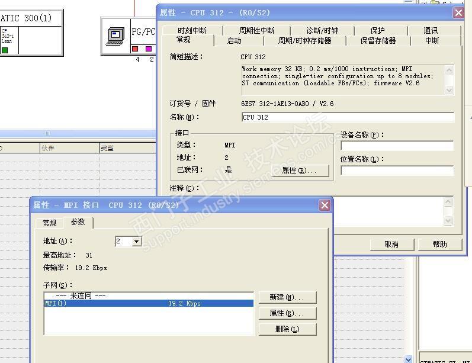Screen dimensions: 472x363
Task: Click the 取消 button
Action: click(x=392, y=245)
